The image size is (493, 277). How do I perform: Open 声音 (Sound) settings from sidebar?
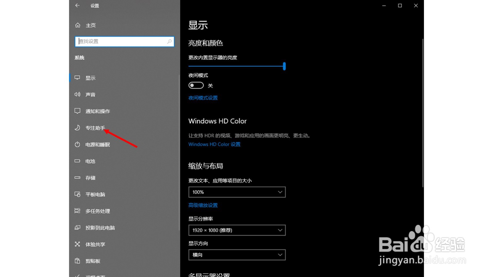point(90,94)
